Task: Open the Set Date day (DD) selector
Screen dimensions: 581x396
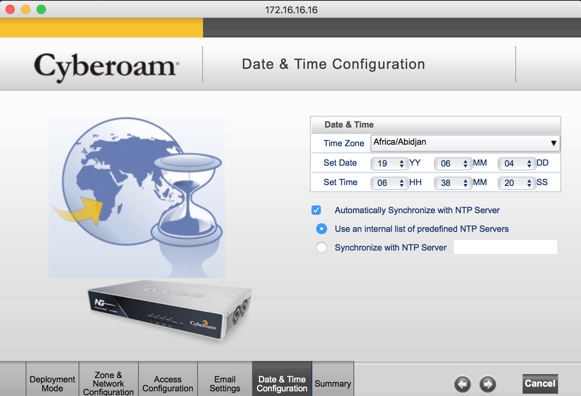Action: [x=517, y=163]
